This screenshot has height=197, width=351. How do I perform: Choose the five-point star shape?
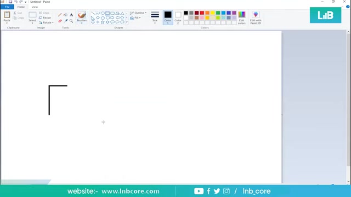(103, 22)
